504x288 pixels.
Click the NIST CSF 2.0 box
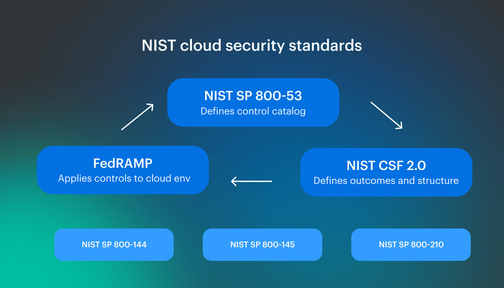click(x=386, y=172)
